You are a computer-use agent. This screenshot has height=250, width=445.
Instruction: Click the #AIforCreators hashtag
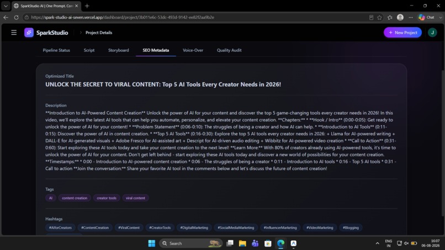(60, 227)
